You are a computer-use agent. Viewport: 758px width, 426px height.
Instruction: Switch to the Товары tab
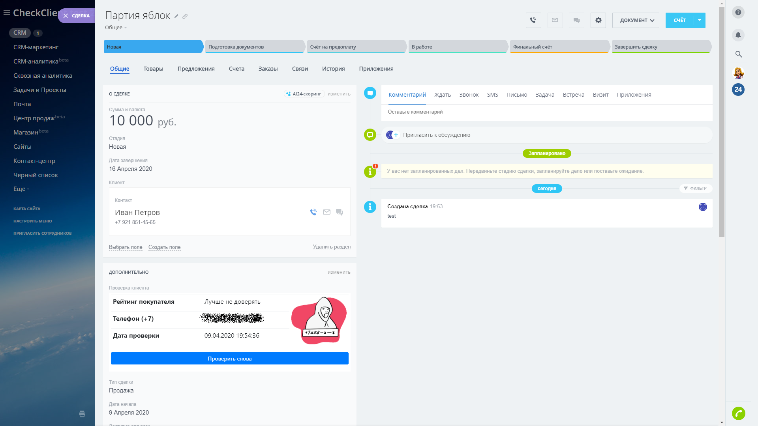153,69
